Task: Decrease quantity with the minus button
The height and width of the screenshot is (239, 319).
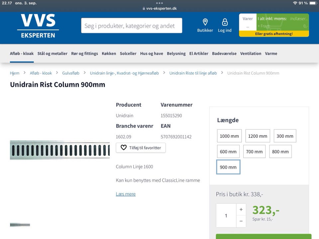Action: click(x=241, y=221)
